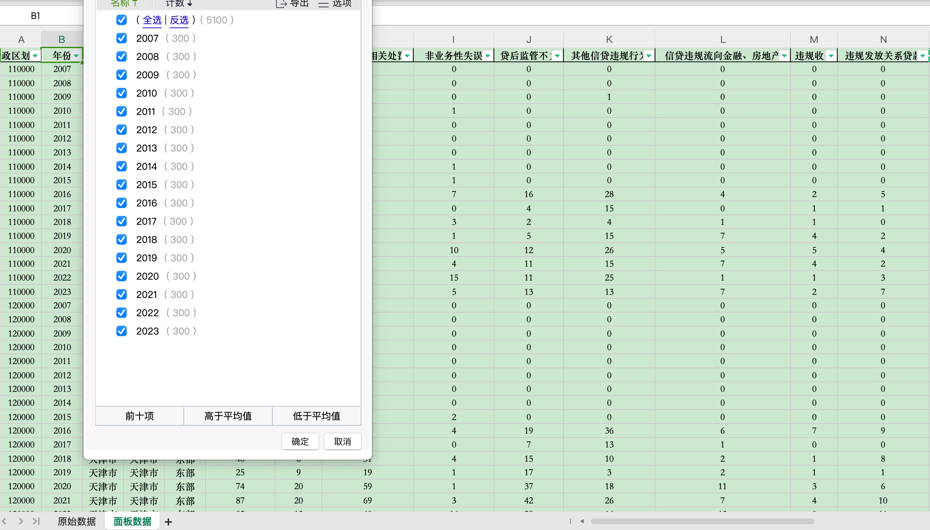Click the 高于平均值 filter button
The height and width of the screenshot is (530, 930).
(x=228, y=416)
